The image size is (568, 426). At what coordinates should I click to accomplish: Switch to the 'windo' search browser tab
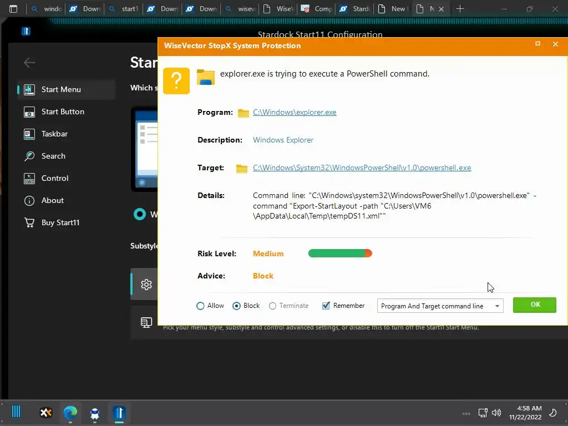45,9
